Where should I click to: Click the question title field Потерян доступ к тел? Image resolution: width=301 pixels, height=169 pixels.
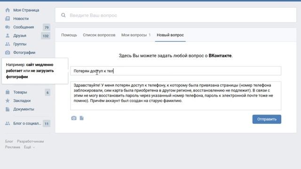tap(176, 71)
